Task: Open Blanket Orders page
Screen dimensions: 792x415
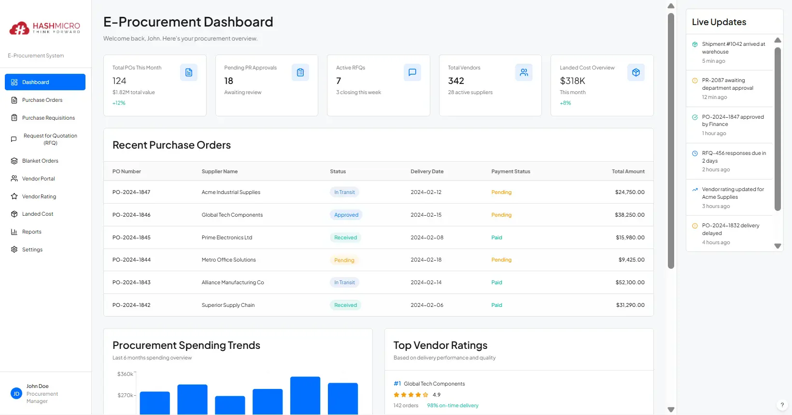Action: click(x=45, y=161)
